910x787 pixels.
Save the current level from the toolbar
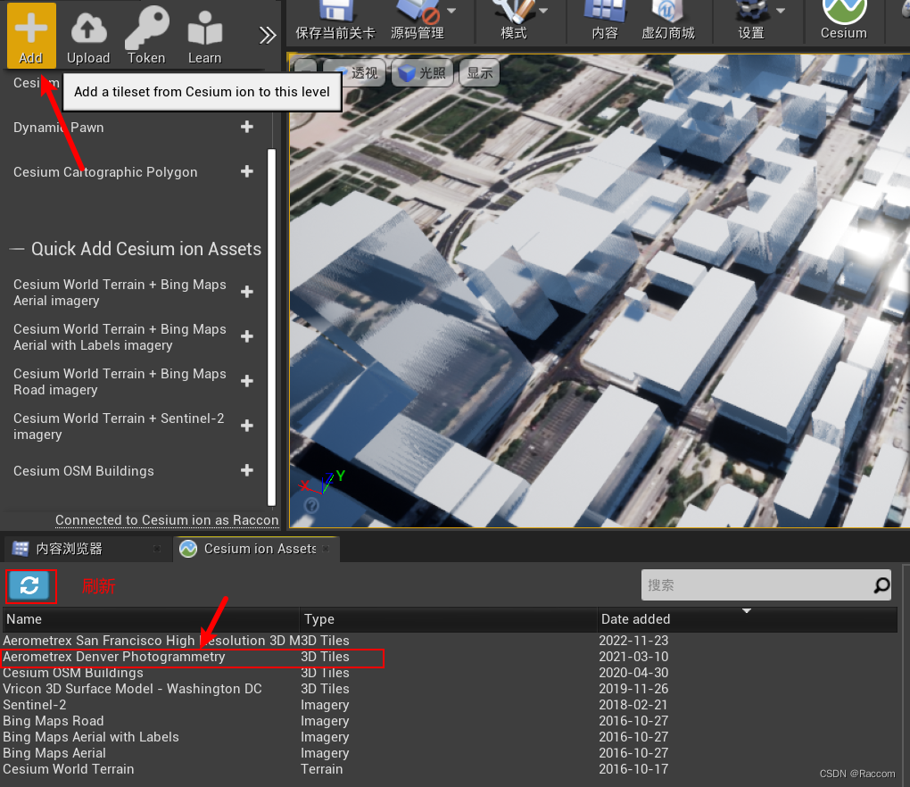click(335, 21)
